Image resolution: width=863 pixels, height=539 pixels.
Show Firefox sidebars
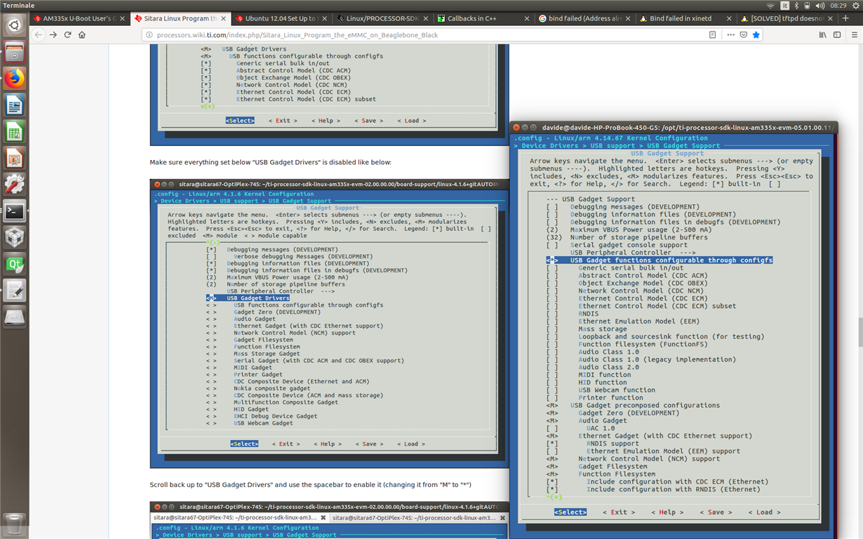pos(836,34)
